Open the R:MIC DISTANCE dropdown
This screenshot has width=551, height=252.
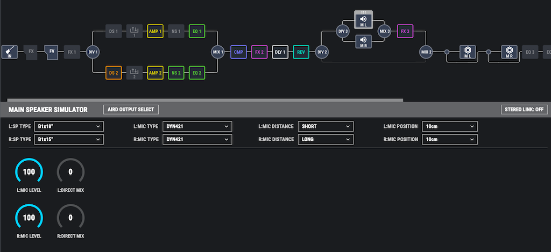tap(326, 139)
